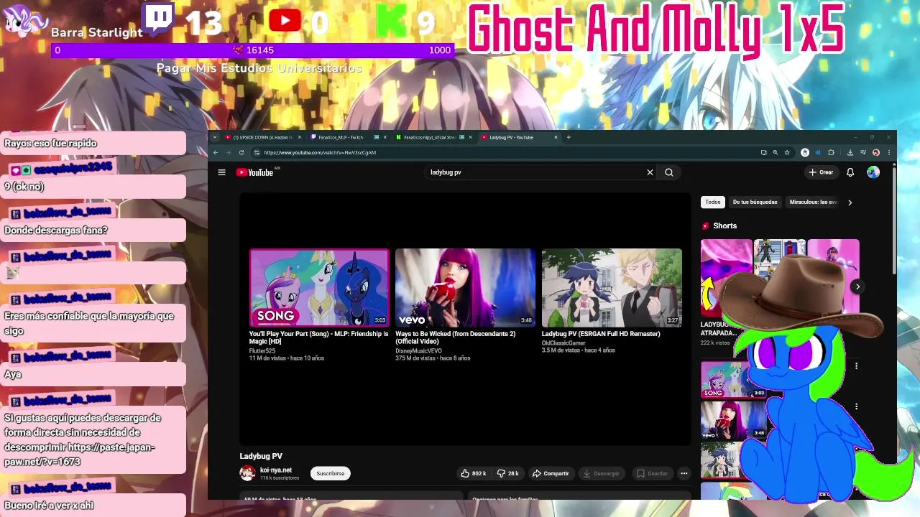Click the Compartir share button

(551, 473)
